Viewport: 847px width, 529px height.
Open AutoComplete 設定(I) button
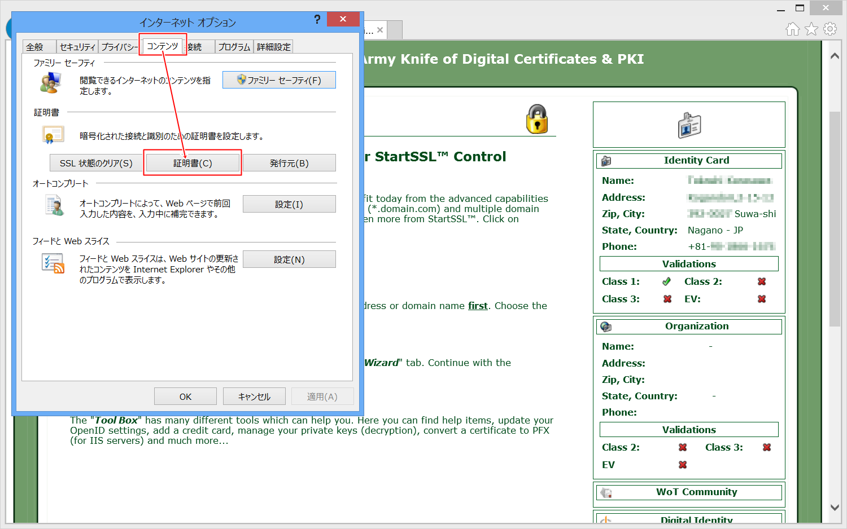pyautogui.click(x=289, y=204)
